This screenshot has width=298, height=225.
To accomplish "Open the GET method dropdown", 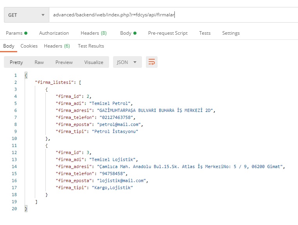I will pyautogui.click(x=26, y=15).
